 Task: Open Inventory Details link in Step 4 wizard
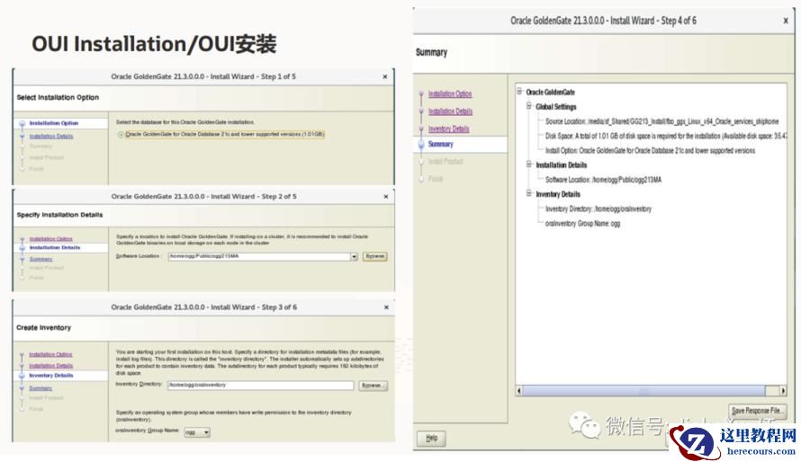(448, 129)
